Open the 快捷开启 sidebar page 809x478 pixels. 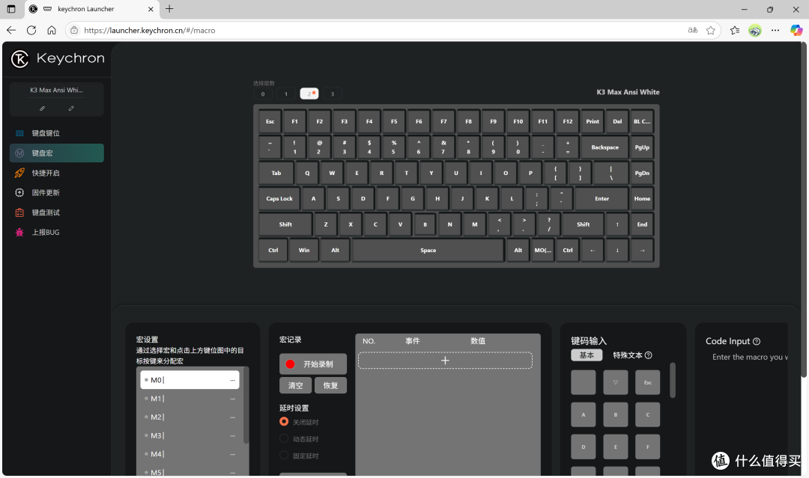57,173
